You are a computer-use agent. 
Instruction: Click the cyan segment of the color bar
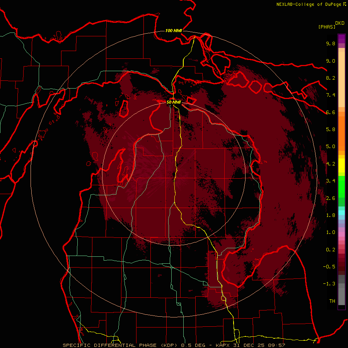click(x=341, y=213)
